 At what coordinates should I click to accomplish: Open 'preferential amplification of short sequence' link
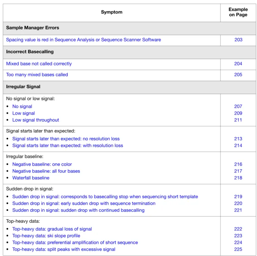75,242
